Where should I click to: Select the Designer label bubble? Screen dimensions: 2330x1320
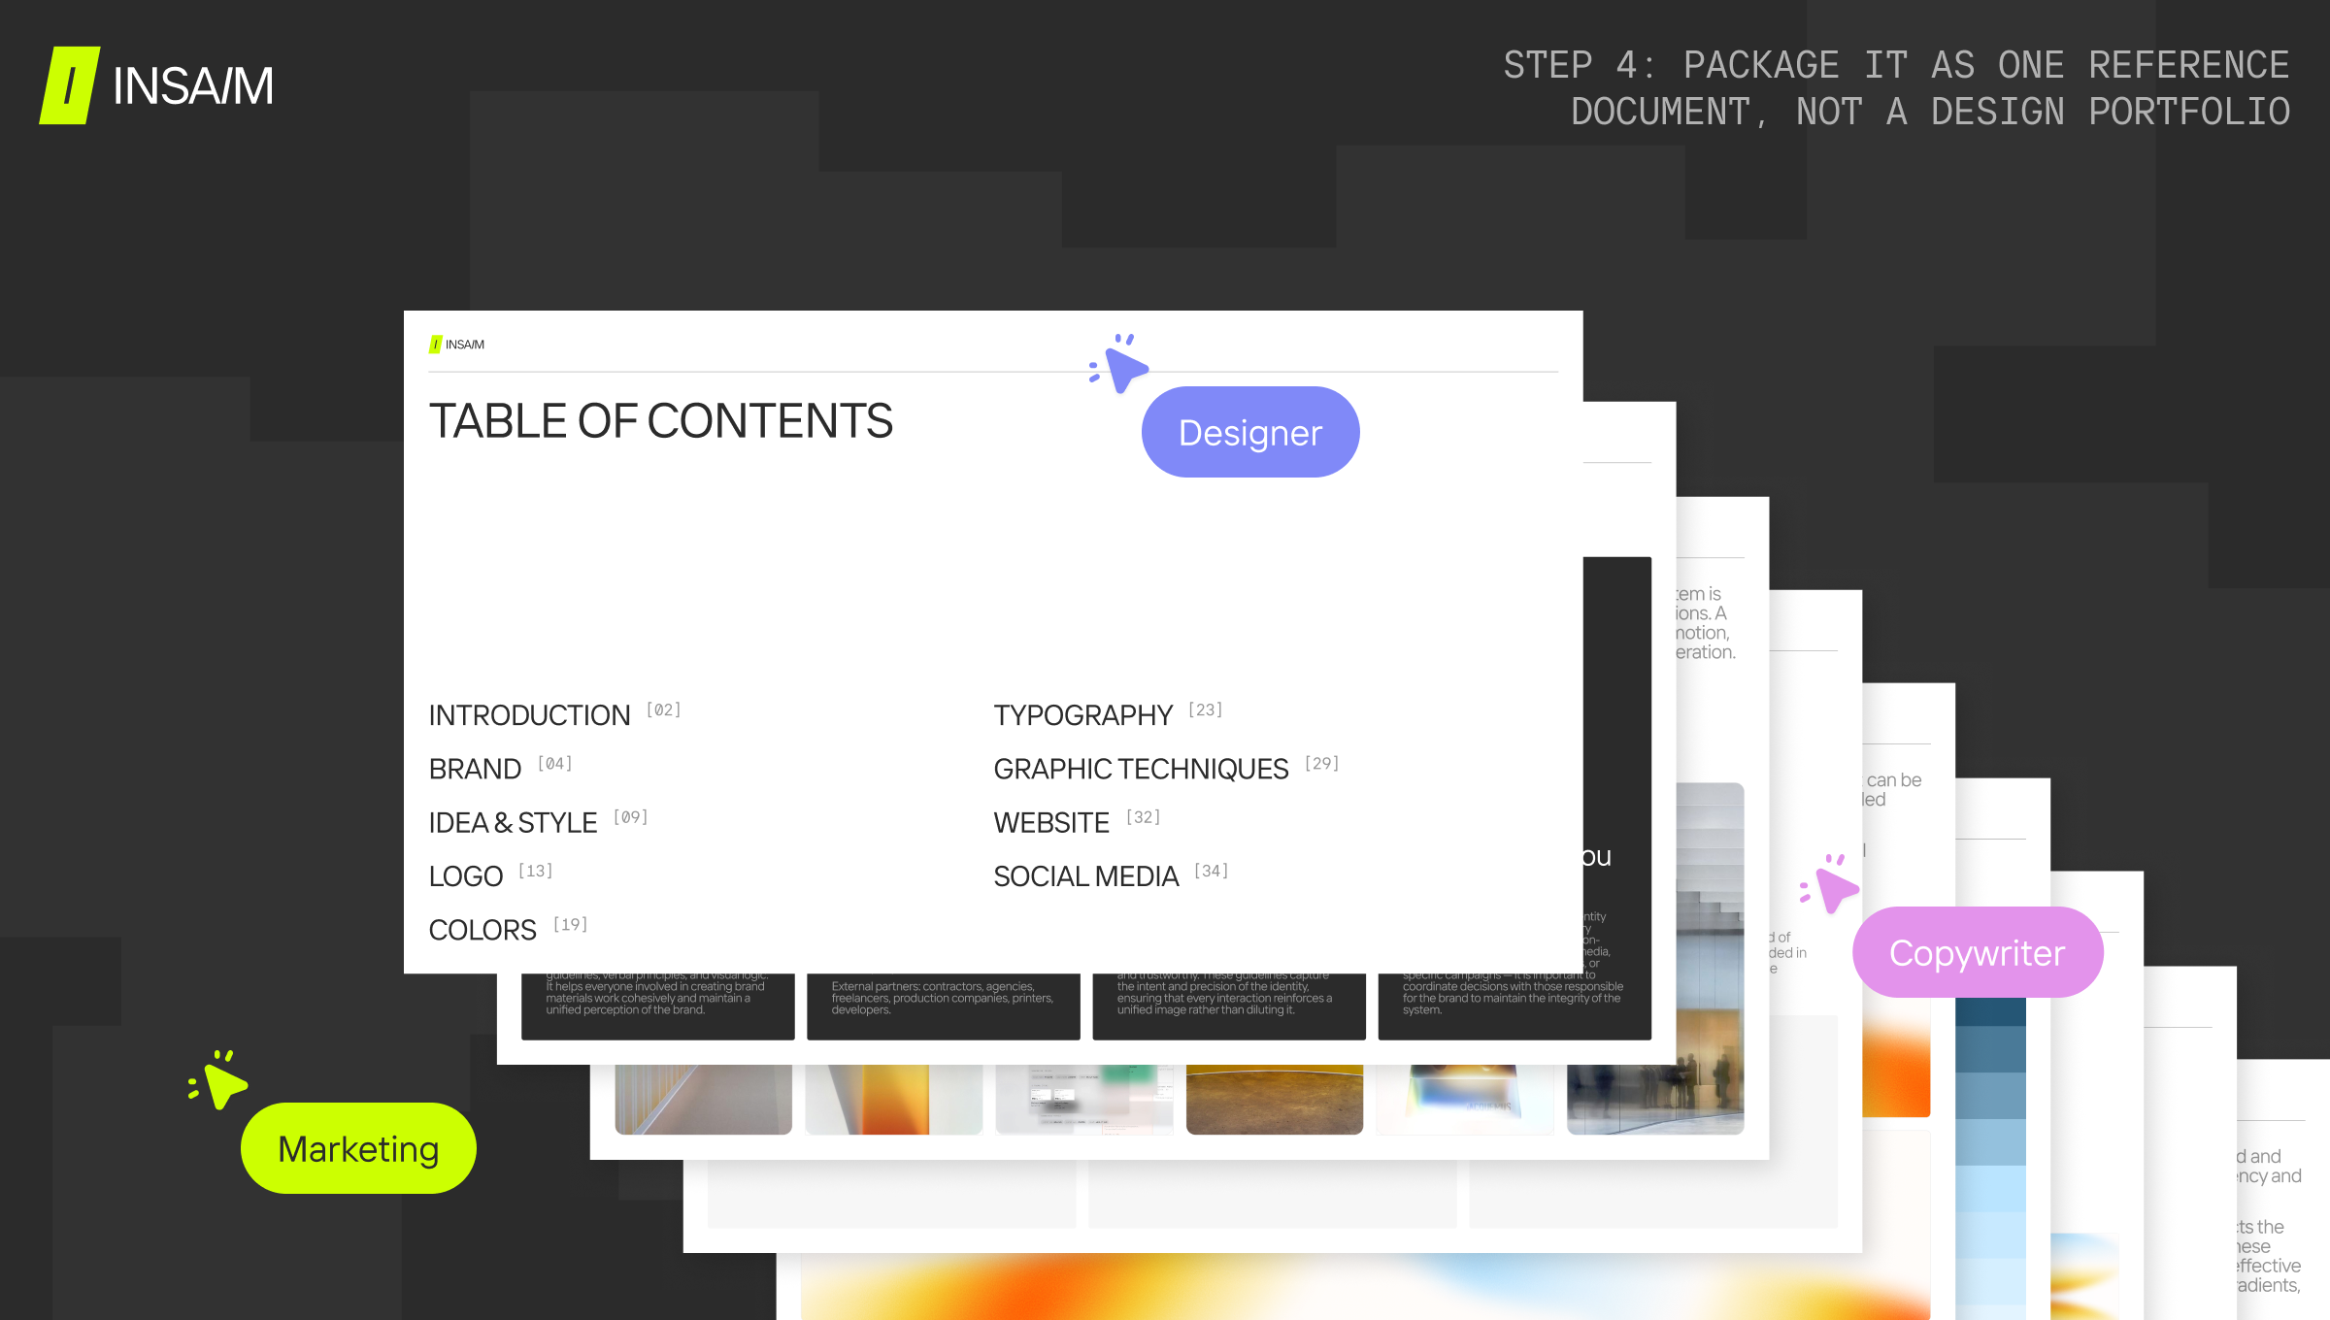(x=1250, y=432)
